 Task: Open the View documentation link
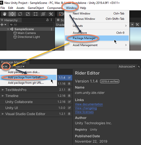point(89,104)
